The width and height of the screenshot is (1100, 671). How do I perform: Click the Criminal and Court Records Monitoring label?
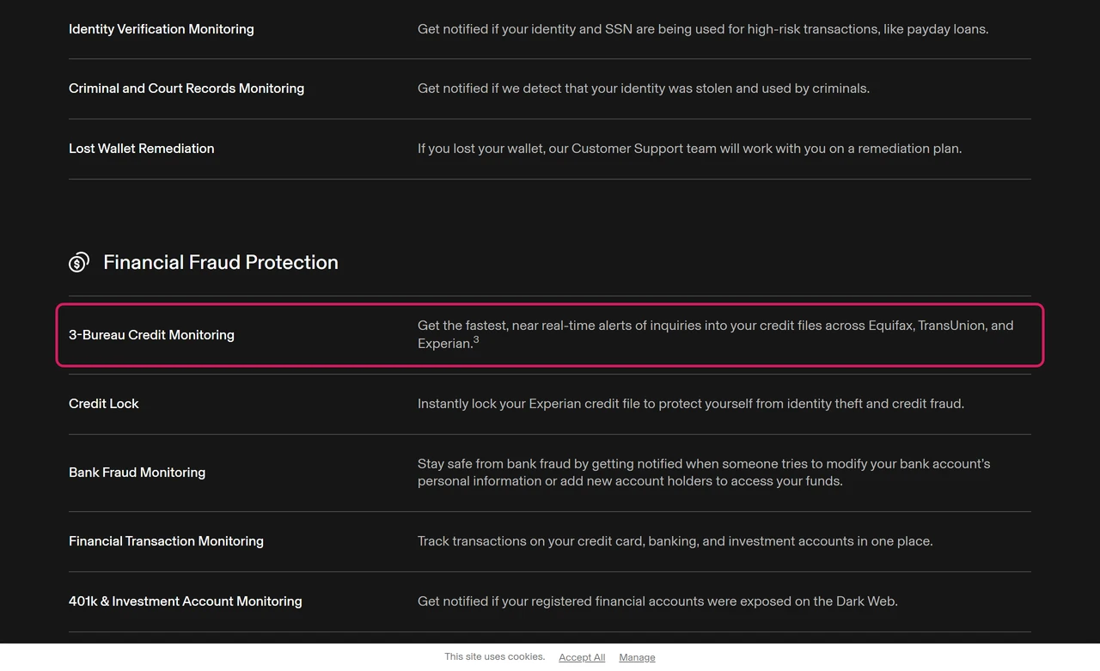coord(186,88)
